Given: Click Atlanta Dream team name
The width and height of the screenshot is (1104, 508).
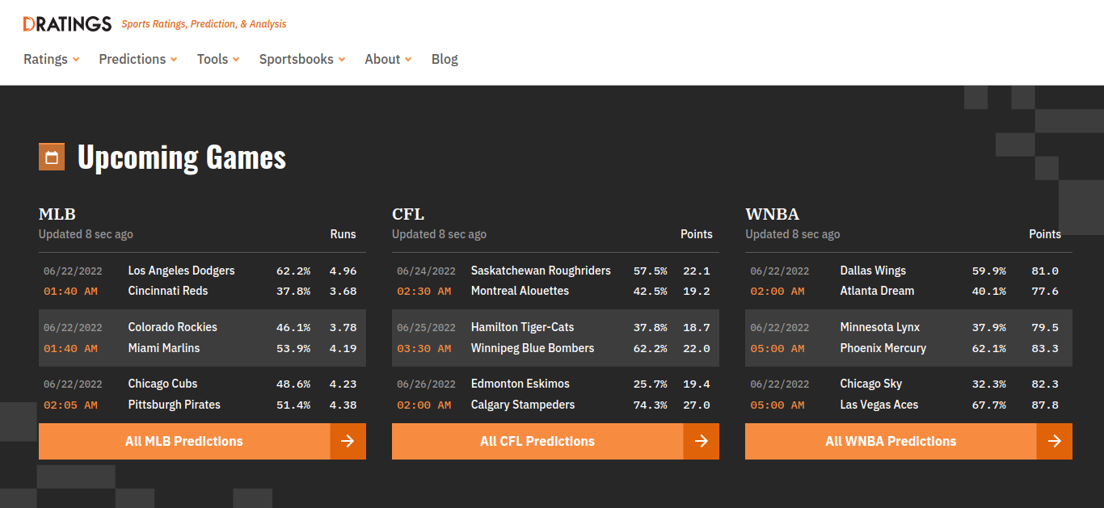Looking at the screenshot, I should (x=878, y=291).
